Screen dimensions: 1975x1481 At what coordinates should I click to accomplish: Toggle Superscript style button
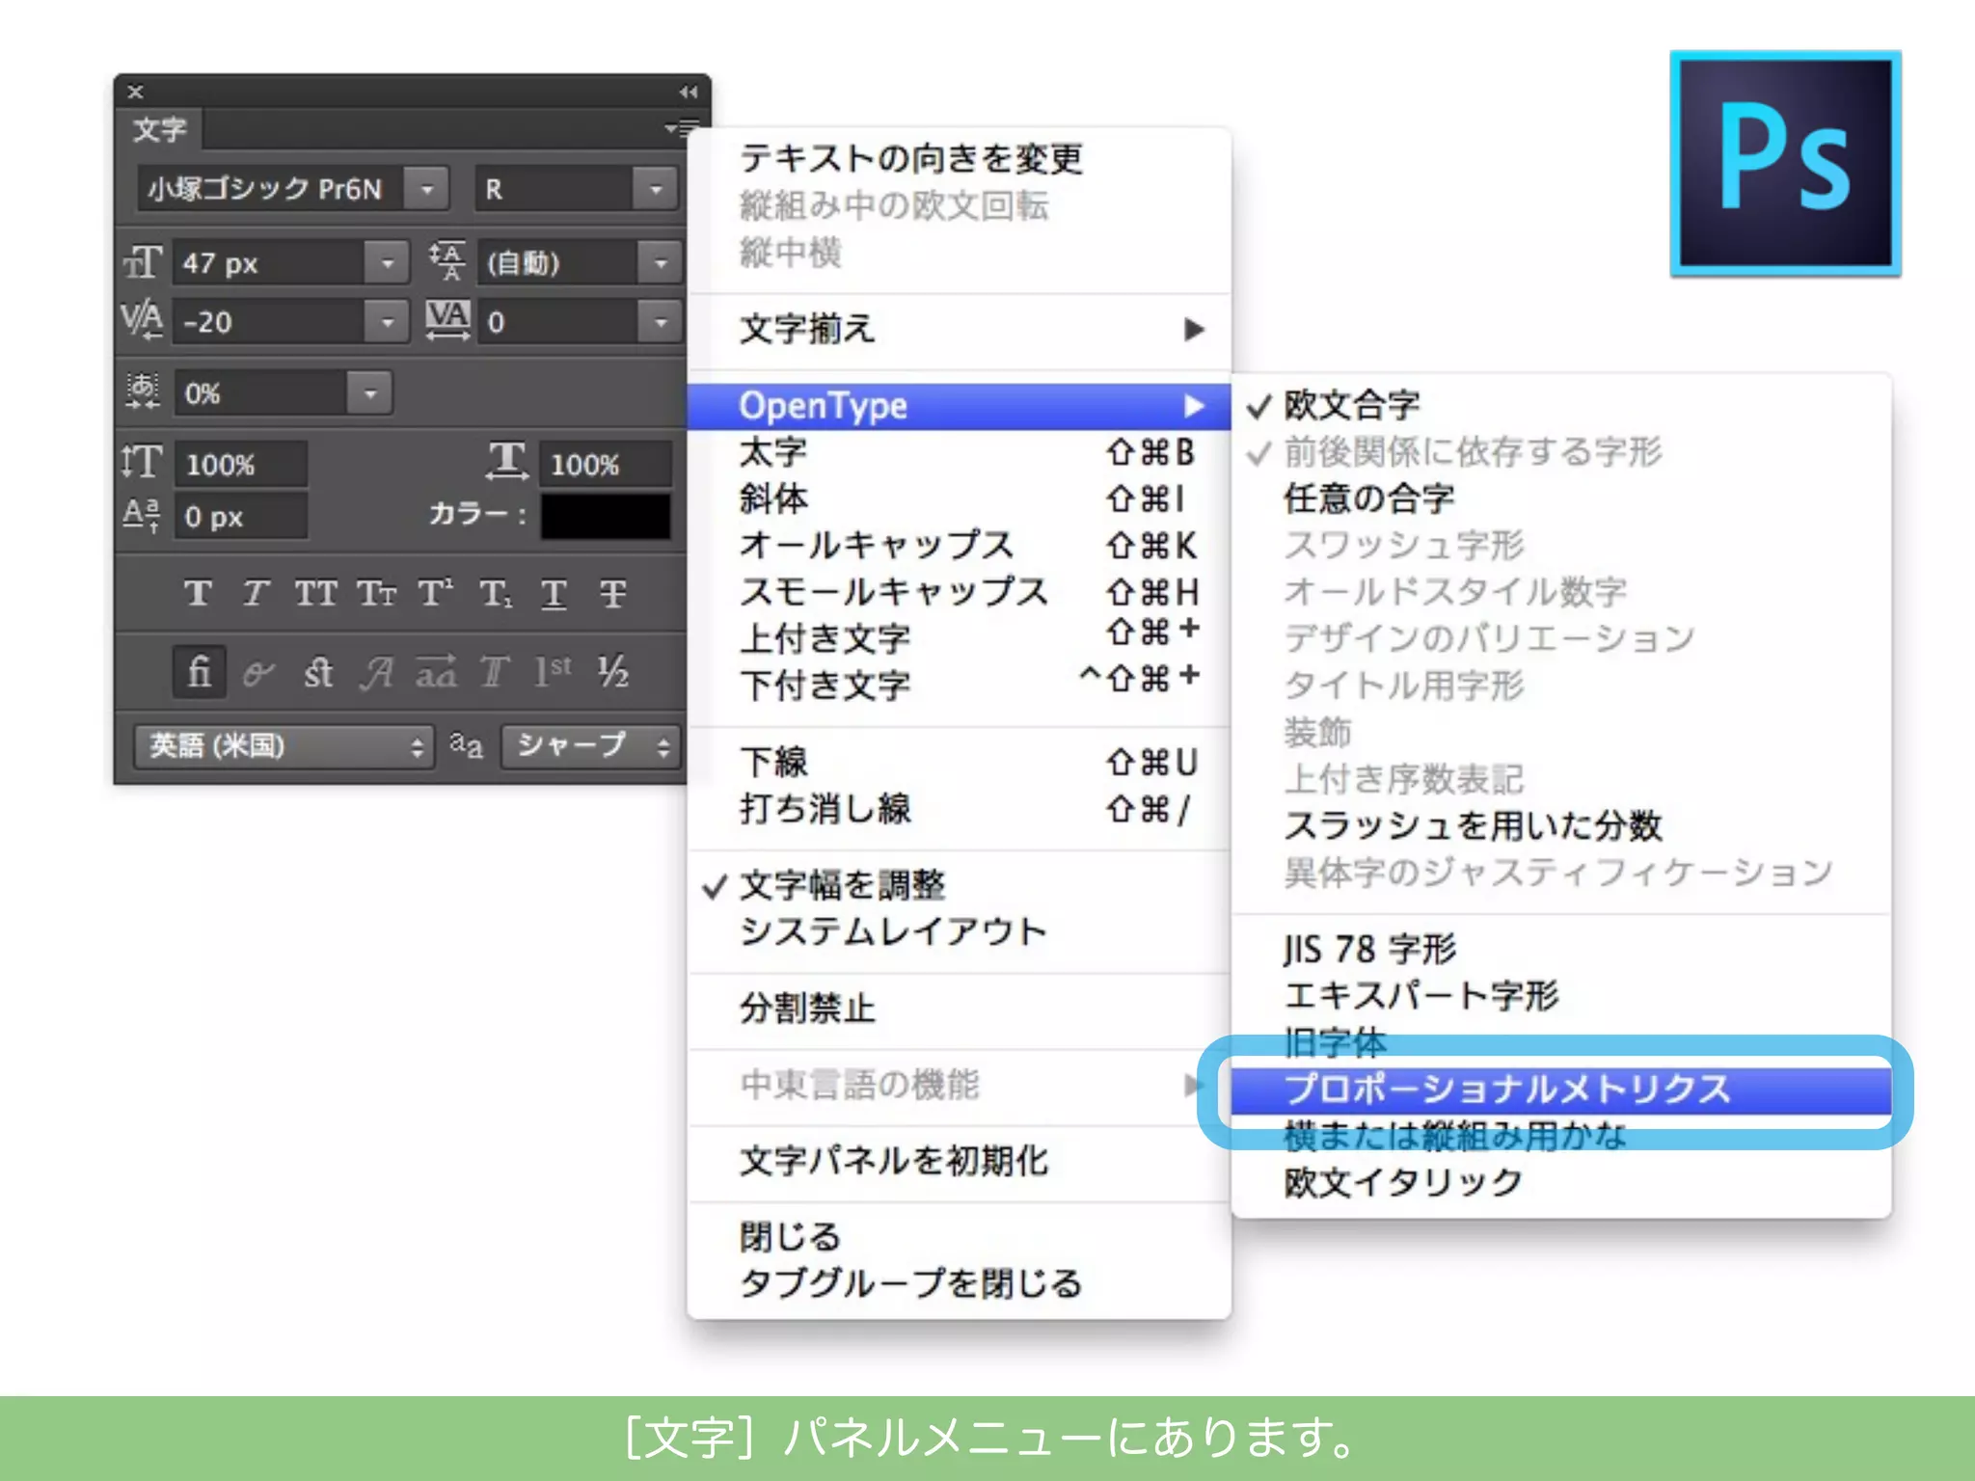(435, 593)
